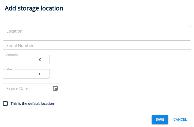Click the small 'Max' floating label
This screenshot has width=194, height=127.
click(x=9, y=69)
